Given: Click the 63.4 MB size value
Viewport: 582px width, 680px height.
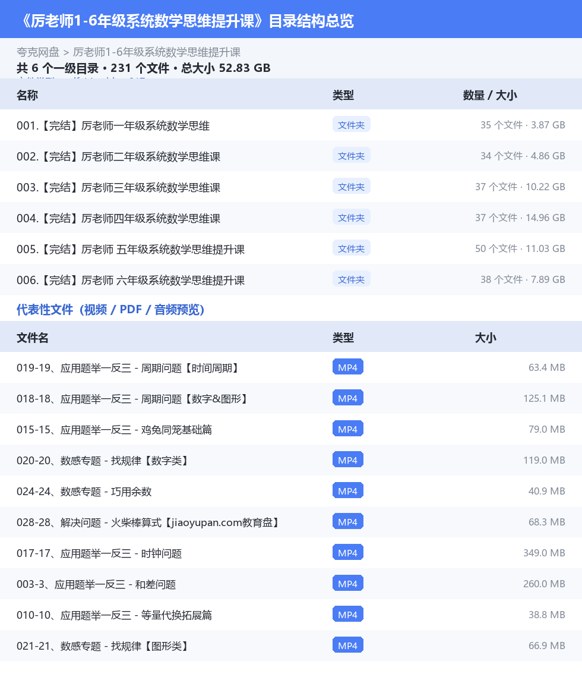Looking at the screenshot, I should click(x=547, y=367).
